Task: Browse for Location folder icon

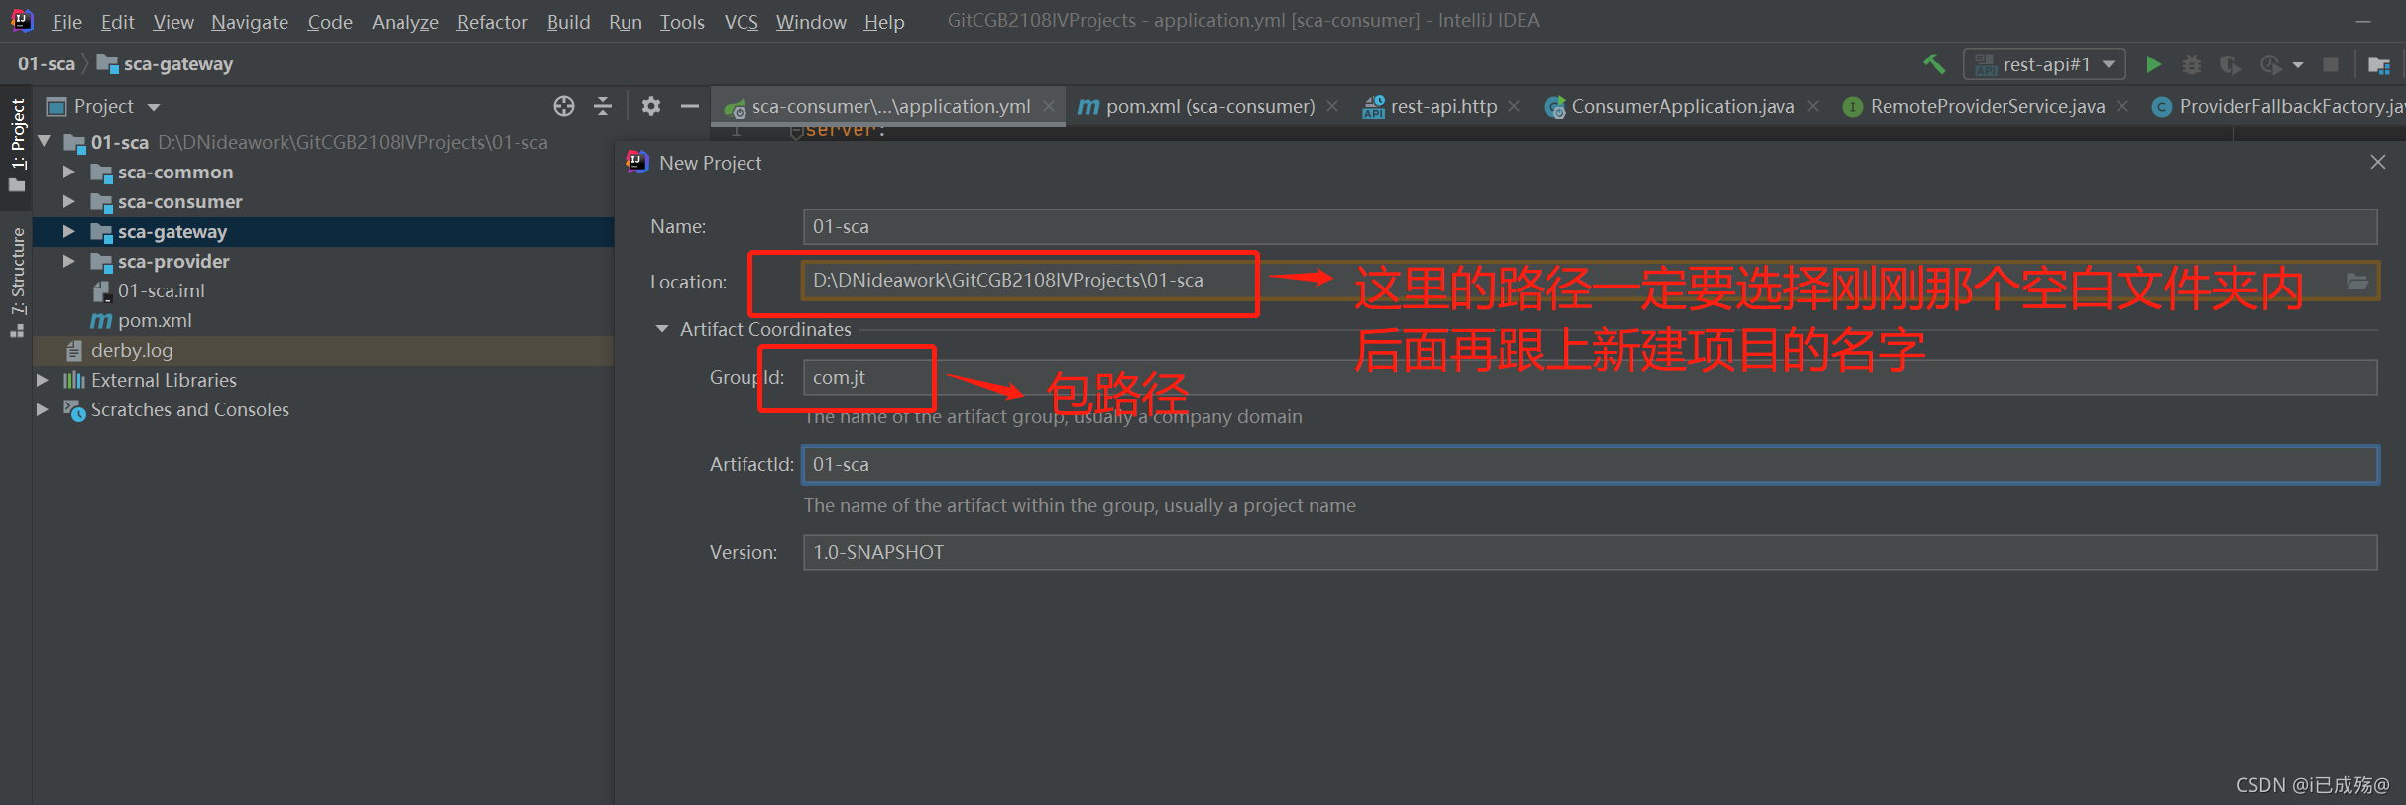Action: click(x=2357, y=282)
